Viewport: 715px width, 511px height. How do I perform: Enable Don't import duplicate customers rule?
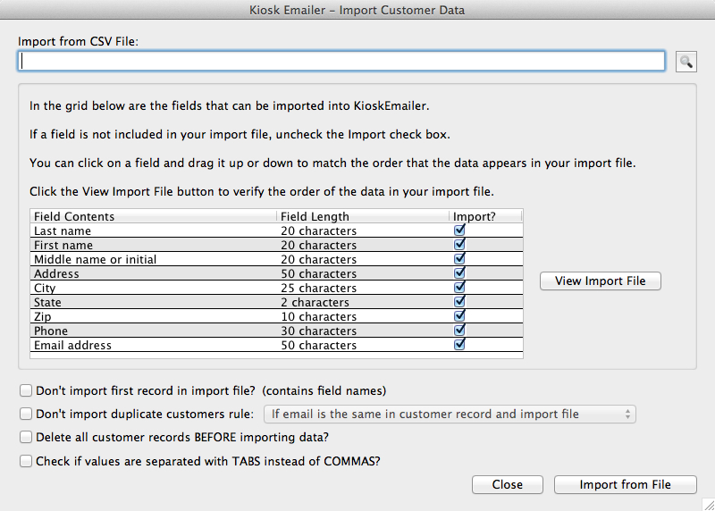point(26,414)
